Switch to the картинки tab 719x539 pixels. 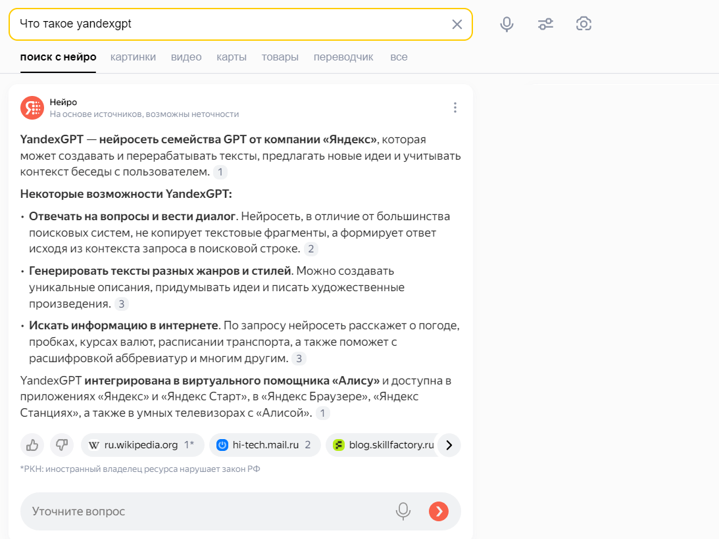click(133, 57)
